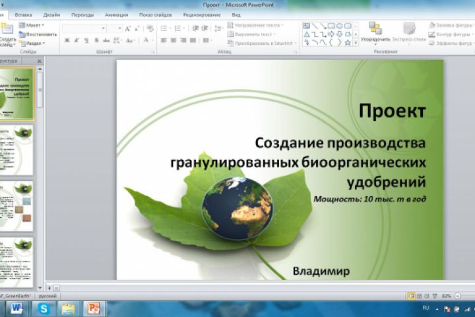Switch to slide sorter view in the status bar
The width and height of the screenshot is (475, 317).
click(420, 296)
